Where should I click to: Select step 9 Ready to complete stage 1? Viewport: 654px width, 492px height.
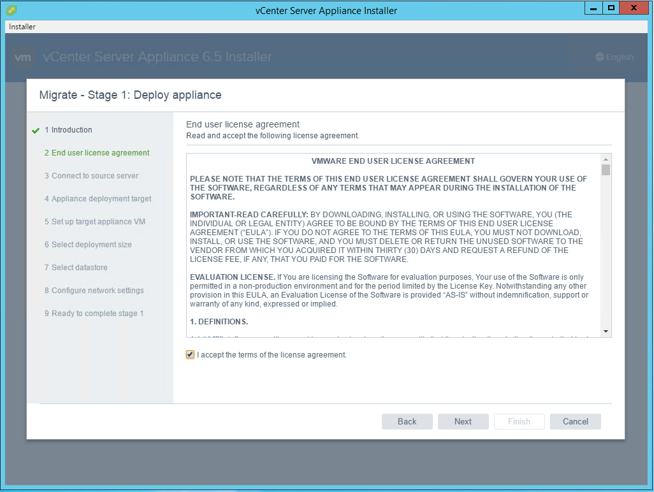point(94,314)
